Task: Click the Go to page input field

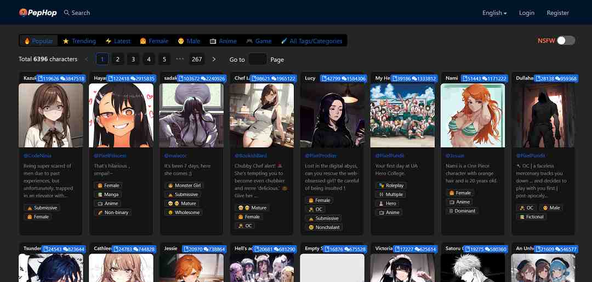Action: (258, 59)
